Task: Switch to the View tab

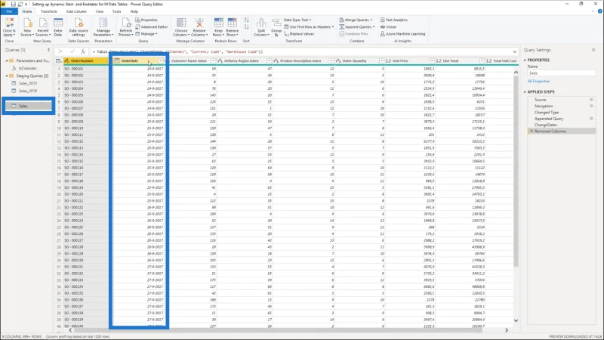Action: (100, 11)
